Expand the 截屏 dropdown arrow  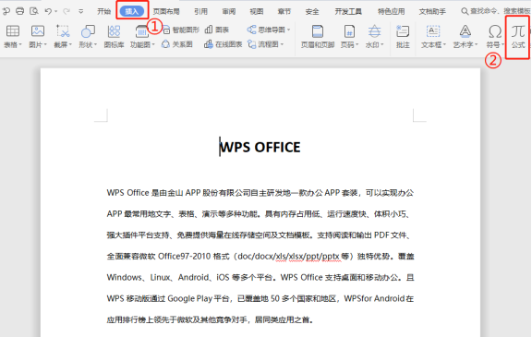click(70, 44)
